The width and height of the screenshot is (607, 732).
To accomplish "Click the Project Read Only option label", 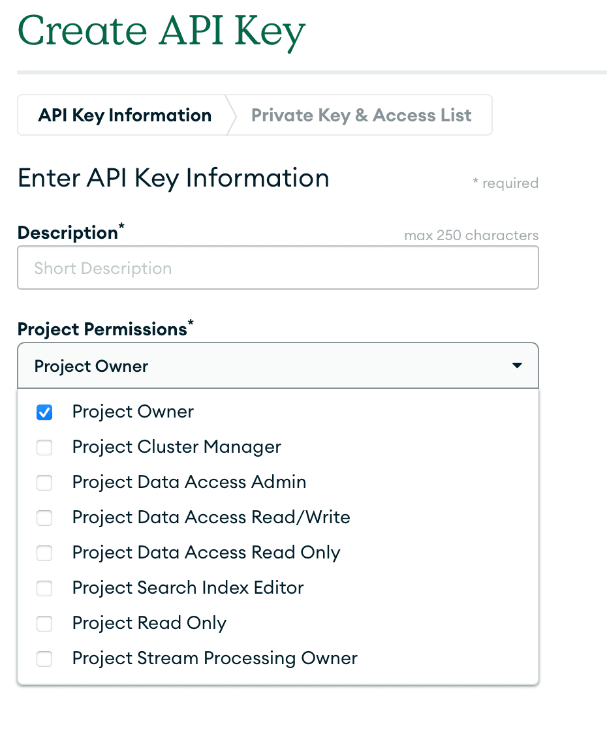I will [149, 624].
